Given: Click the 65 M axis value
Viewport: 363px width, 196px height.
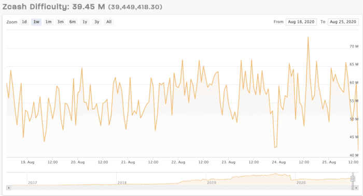Looking at the screenshot, I should 354,65.
